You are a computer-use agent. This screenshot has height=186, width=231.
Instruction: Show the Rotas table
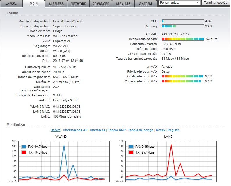pos(160,130)
